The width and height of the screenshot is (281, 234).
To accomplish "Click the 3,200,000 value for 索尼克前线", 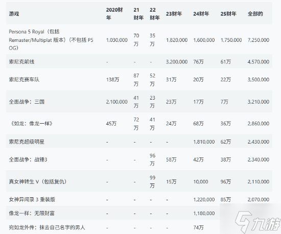I will point(177,62).
